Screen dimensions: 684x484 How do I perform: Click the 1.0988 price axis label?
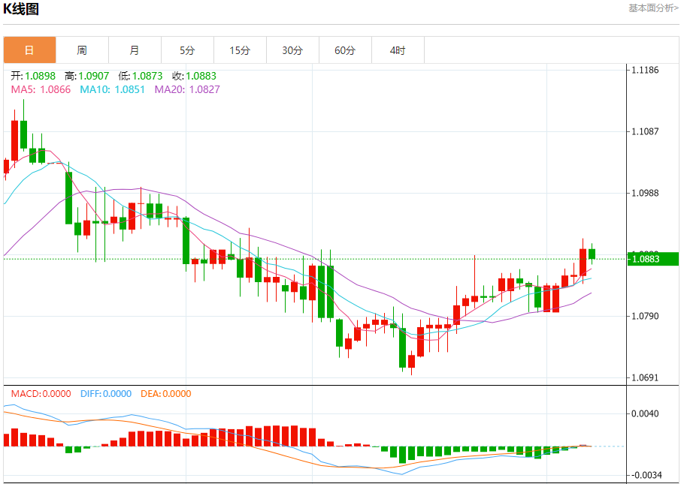(x=645, y=193)
